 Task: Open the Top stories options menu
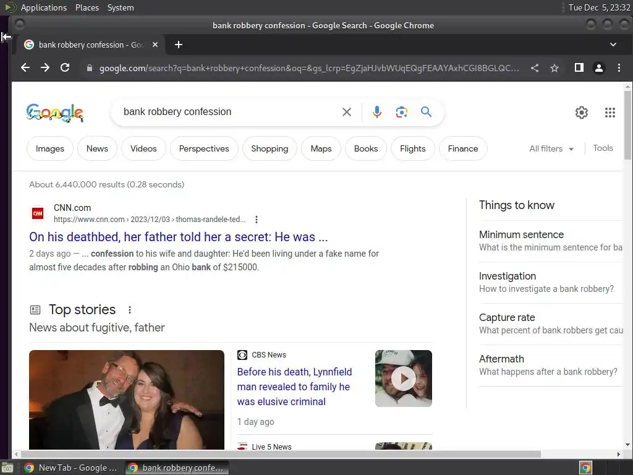click(130, 310)
